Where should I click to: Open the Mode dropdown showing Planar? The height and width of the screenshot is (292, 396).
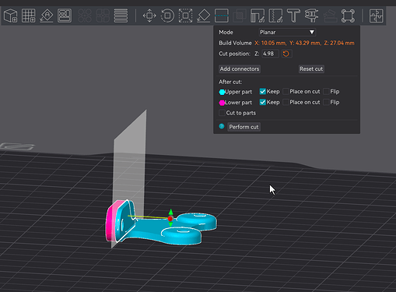287,32
